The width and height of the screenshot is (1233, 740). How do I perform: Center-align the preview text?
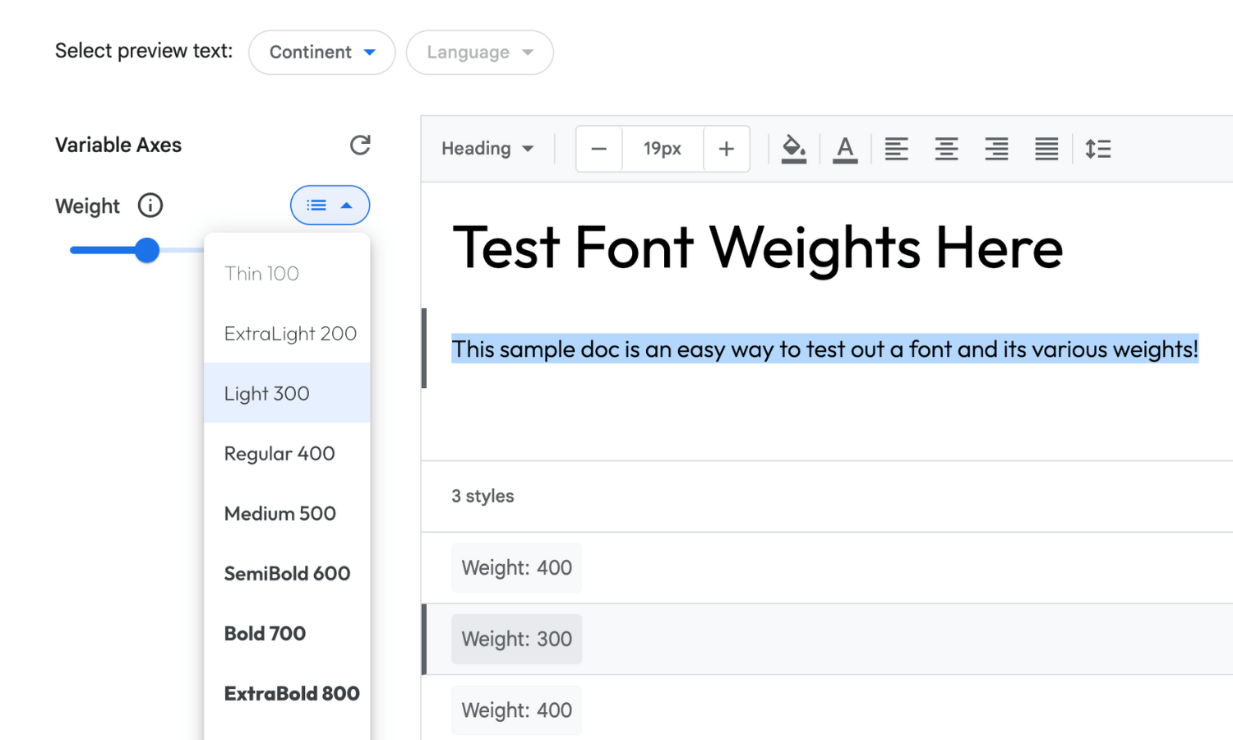coord(946,149)
